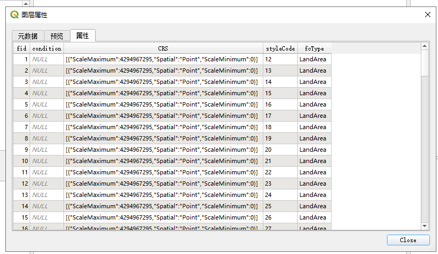Click styleCode cell showing 26
This screenshot has height=254, width=438.
click(280, 217)
